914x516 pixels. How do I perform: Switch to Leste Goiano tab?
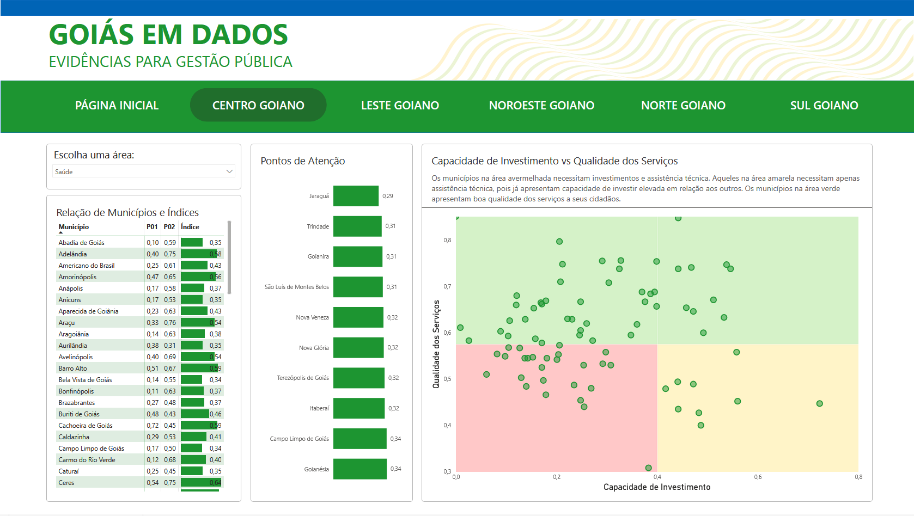(400, 106)
